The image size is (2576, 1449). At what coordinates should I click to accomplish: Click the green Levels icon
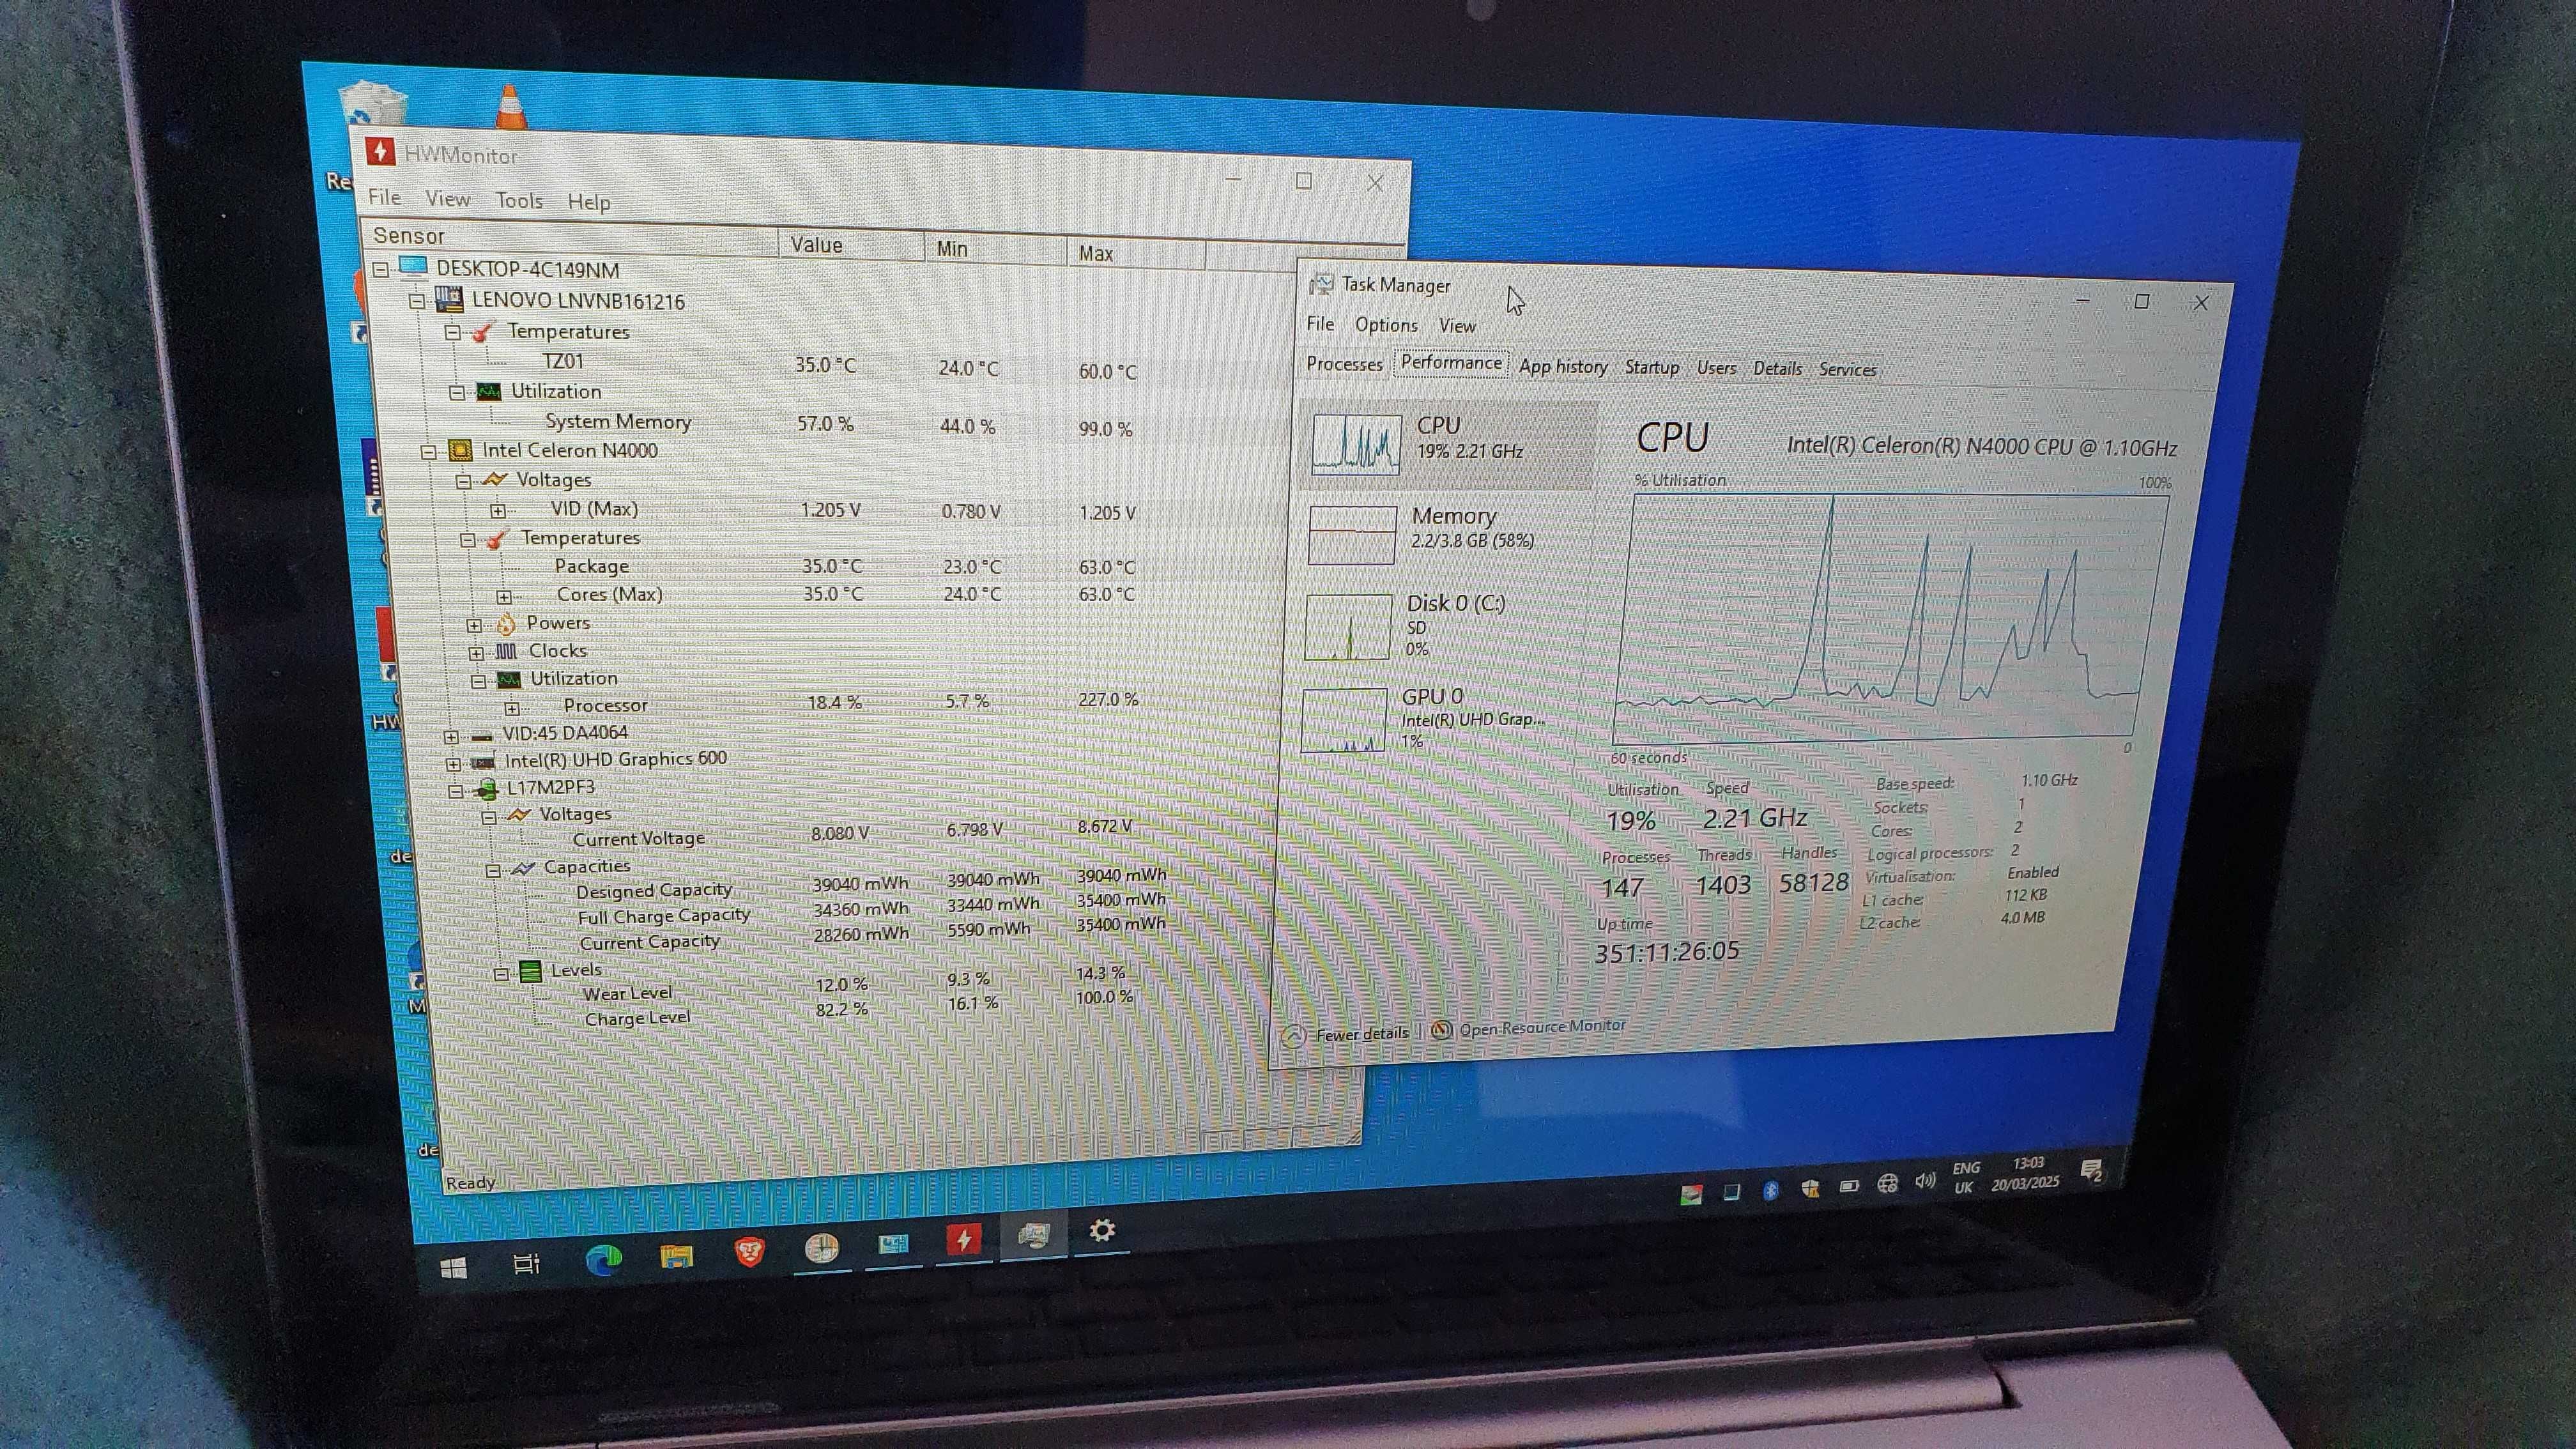[x=530, y=970]
